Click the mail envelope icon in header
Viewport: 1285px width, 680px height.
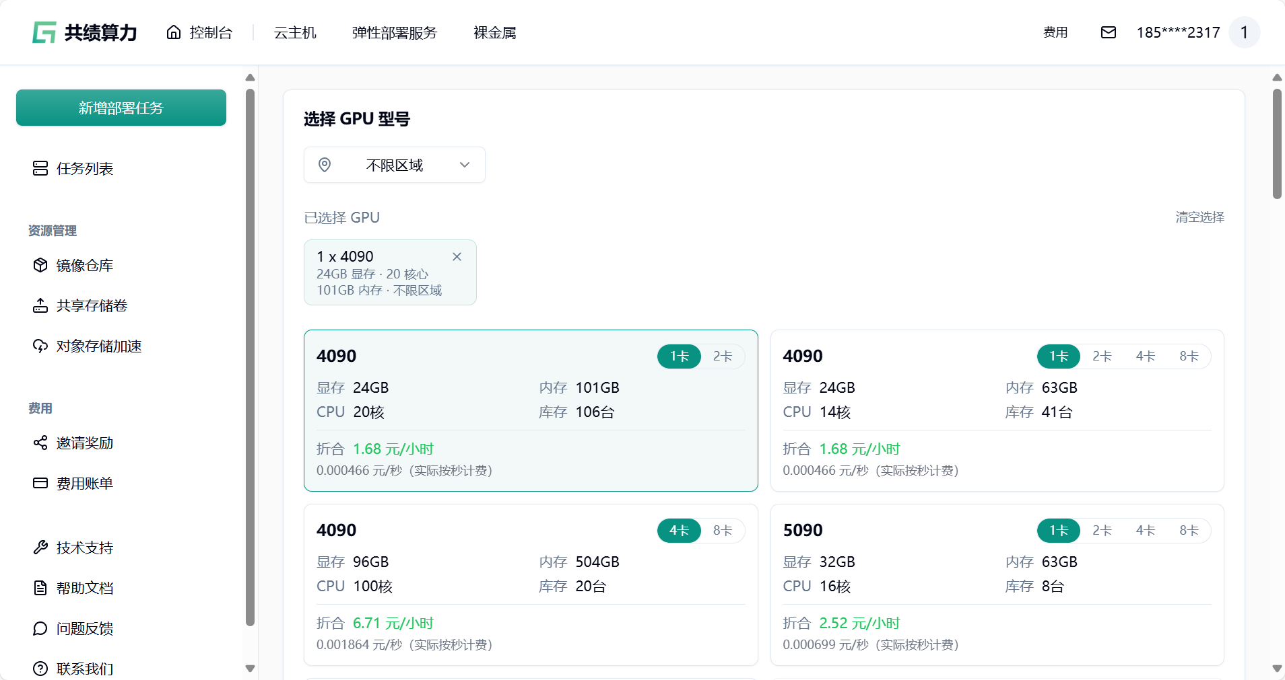(1108, 32)
